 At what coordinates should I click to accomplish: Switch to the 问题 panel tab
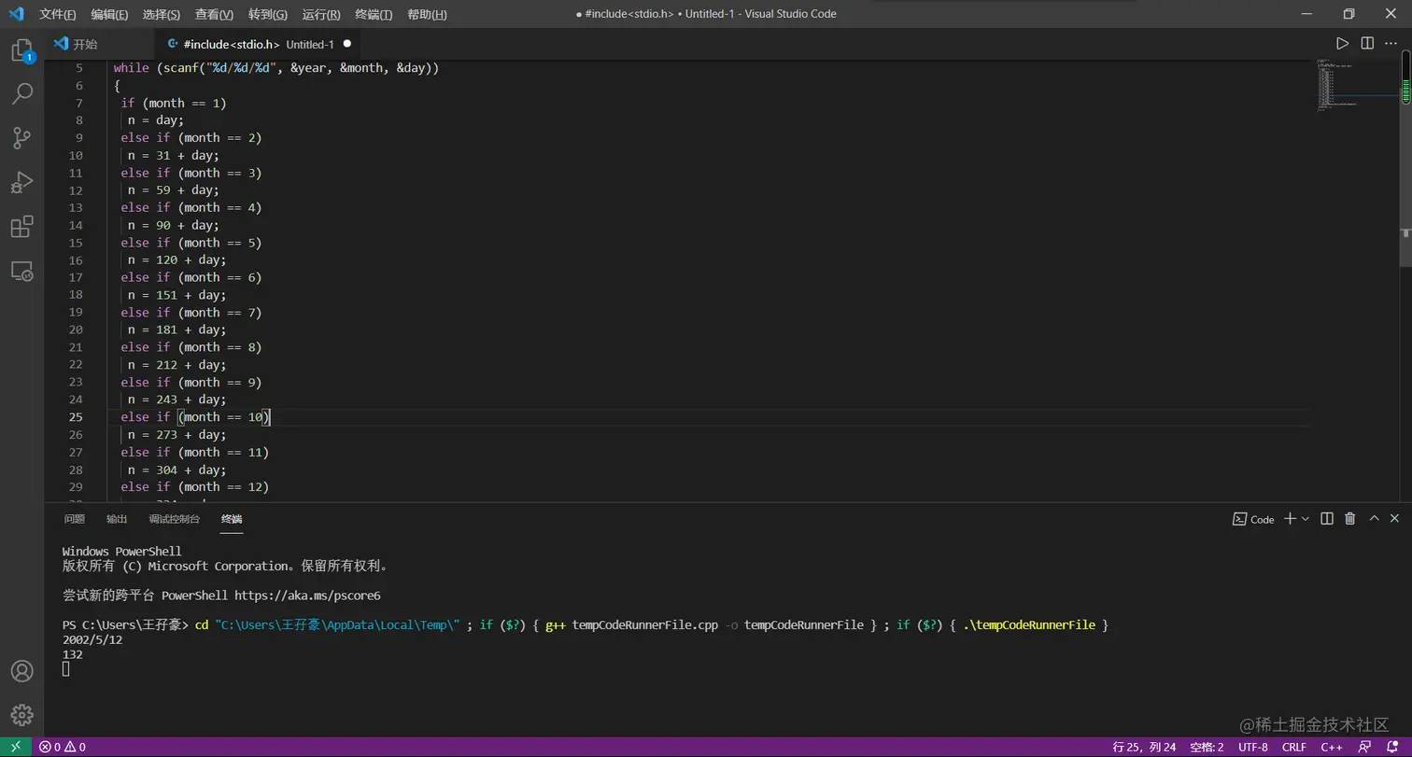coord(75,519)
